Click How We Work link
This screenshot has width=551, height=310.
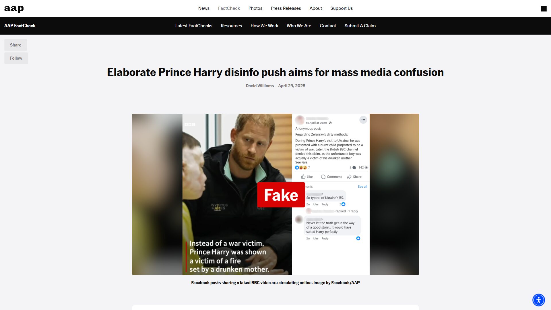click(264, 26)
